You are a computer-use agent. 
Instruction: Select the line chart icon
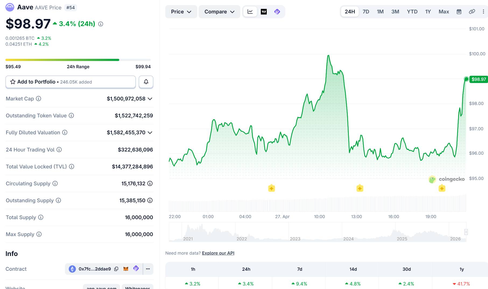(x=250, y=12)
